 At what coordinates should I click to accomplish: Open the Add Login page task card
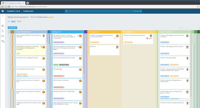pos(67,72)
